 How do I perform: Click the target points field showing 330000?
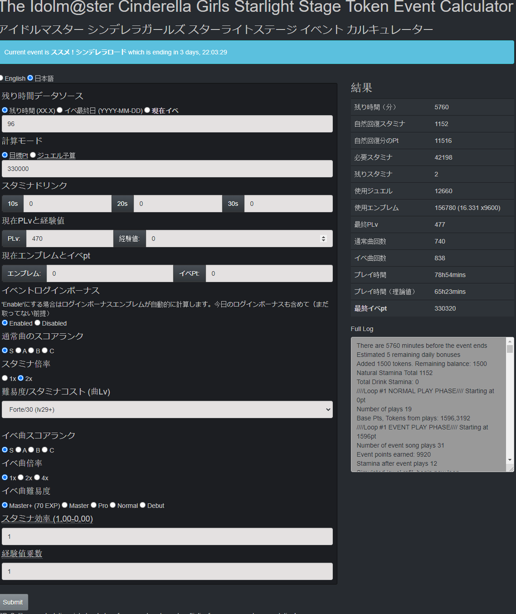pos(167,169)
